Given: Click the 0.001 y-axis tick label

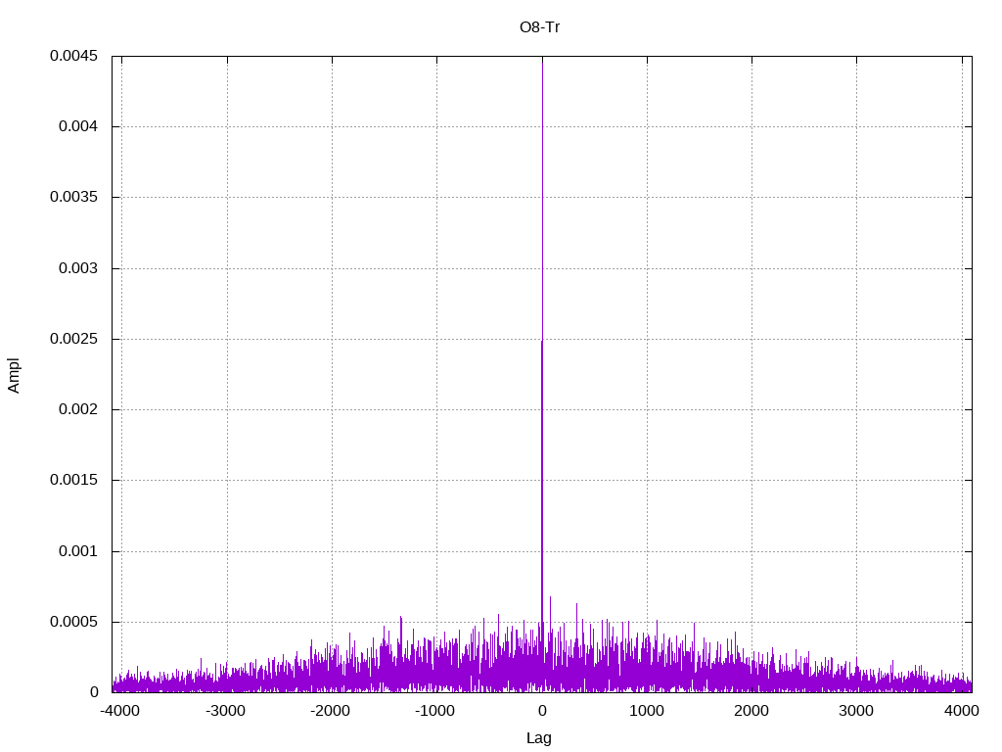Looking at the screenshot, I should click(x=78, y=551).
